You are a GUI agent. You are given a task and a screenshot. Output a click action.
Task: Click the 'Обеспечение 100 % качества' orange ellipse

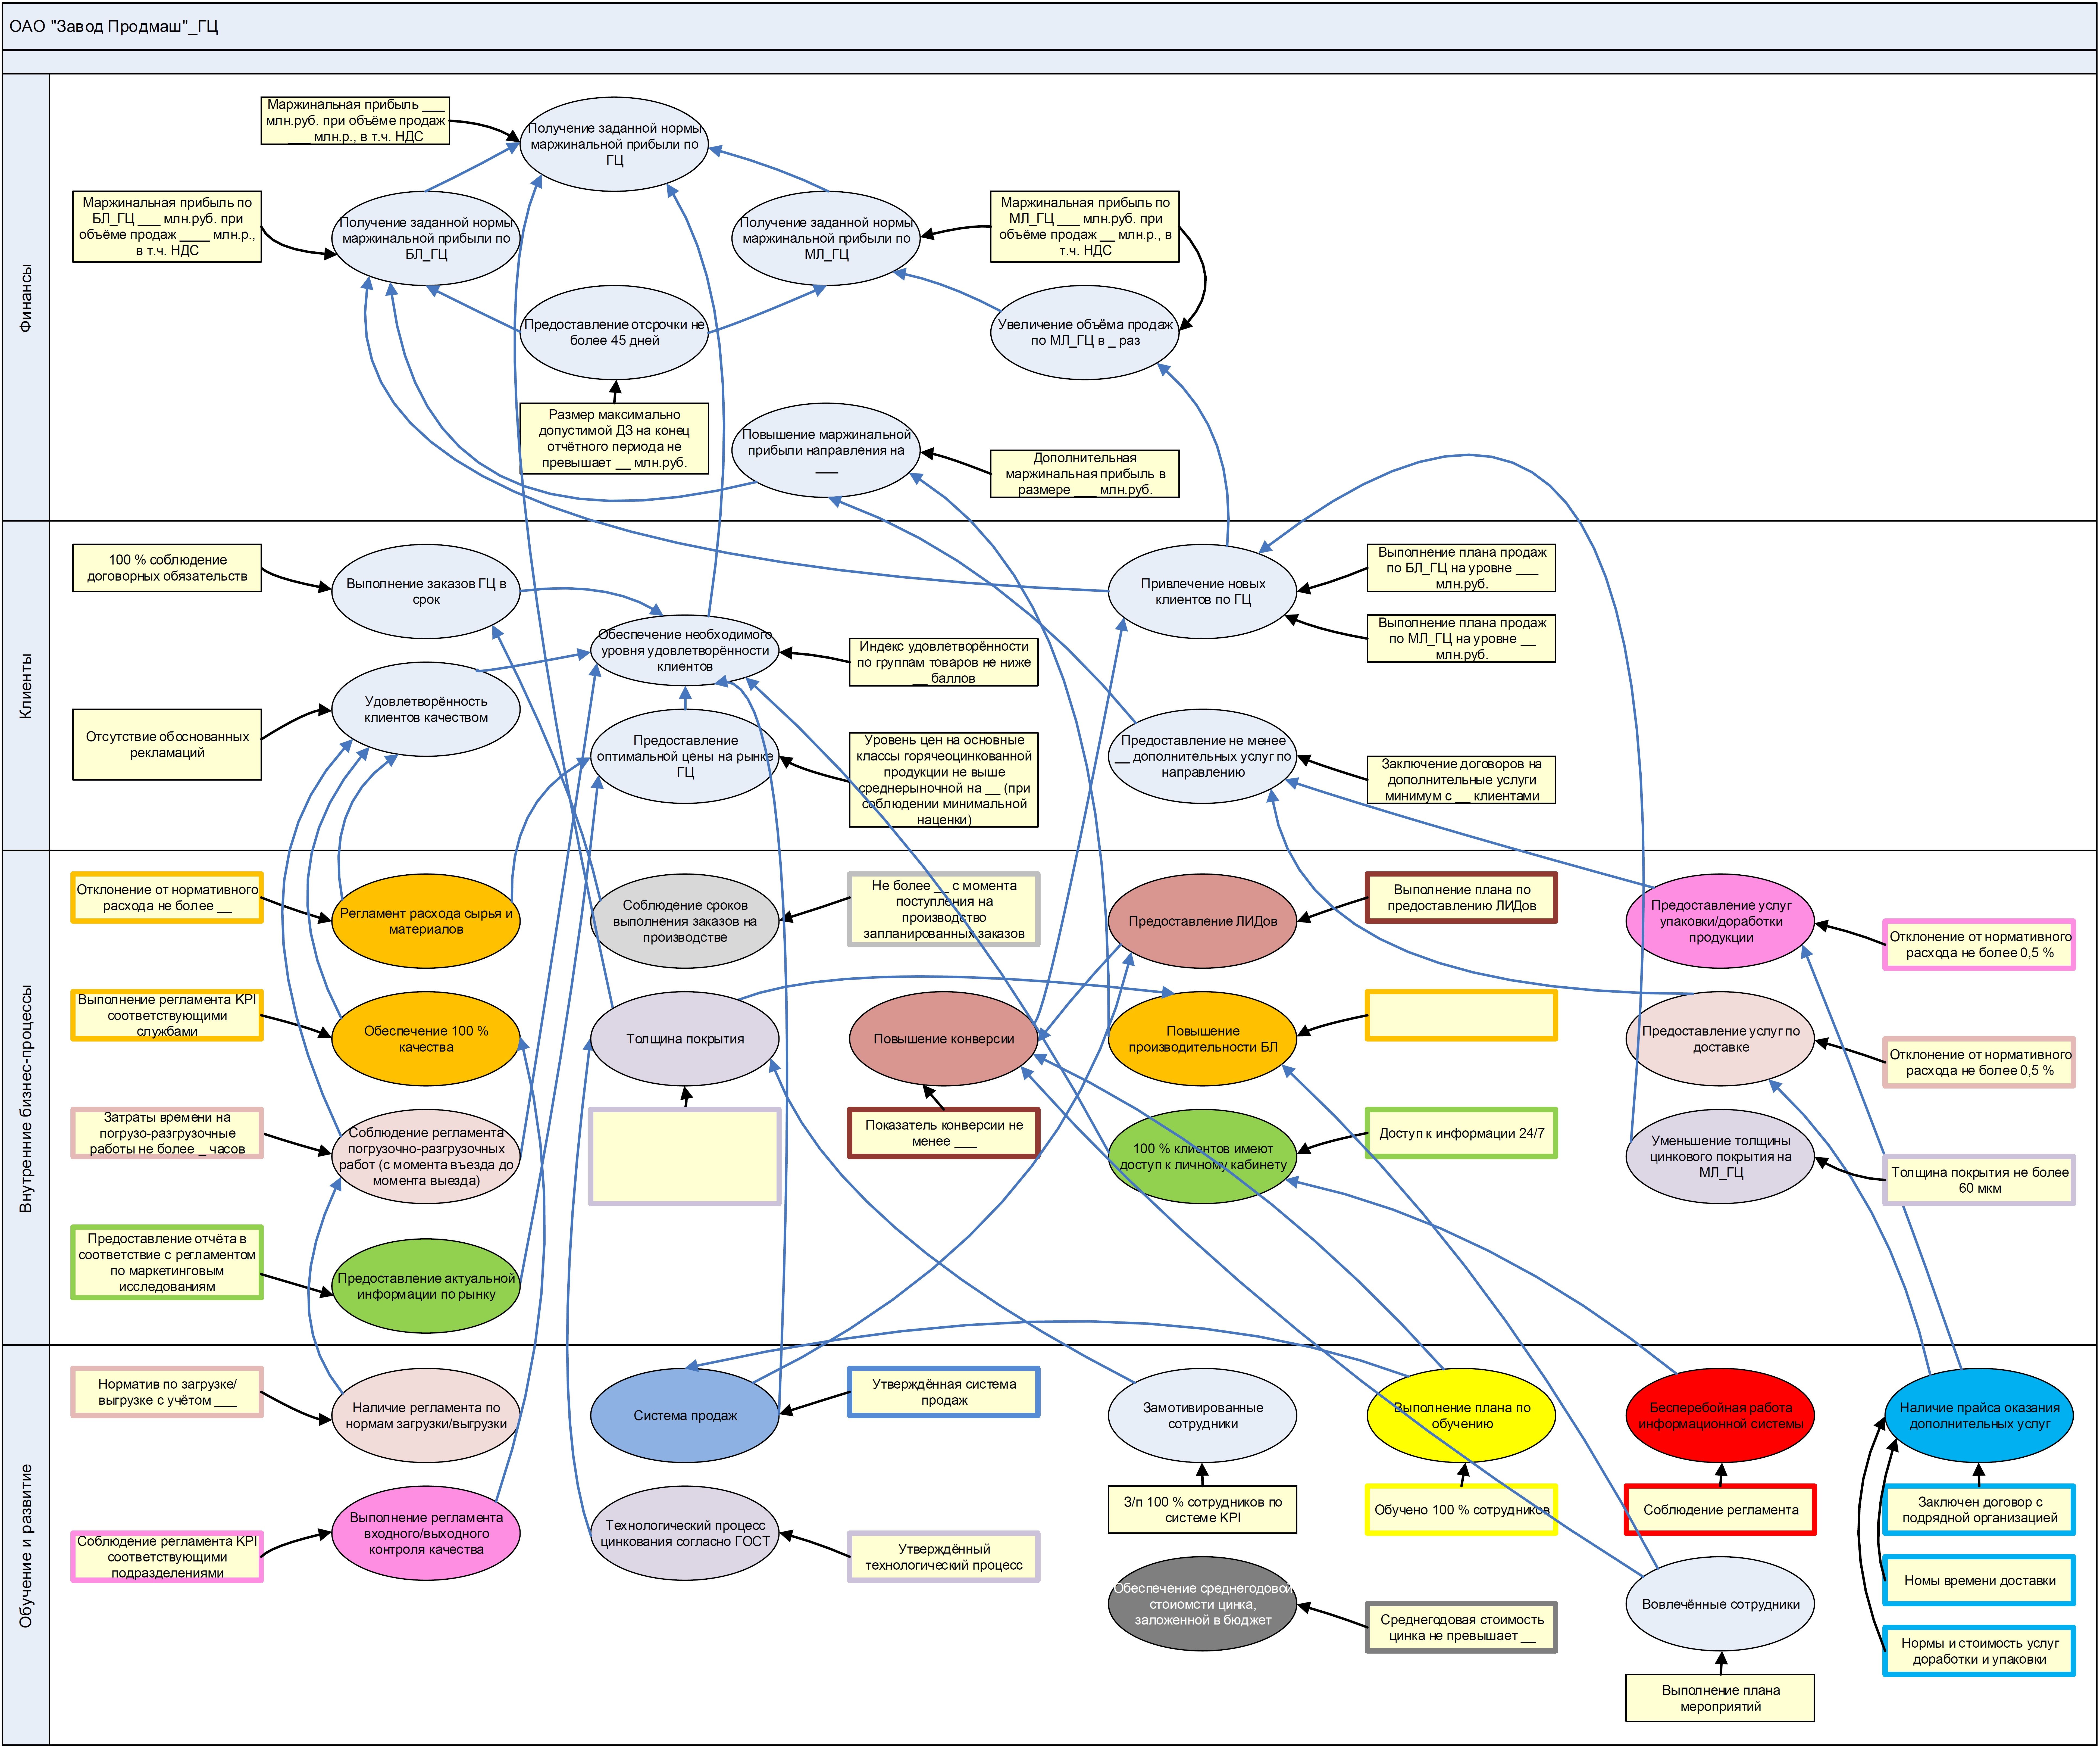[x=426, y=1039]
